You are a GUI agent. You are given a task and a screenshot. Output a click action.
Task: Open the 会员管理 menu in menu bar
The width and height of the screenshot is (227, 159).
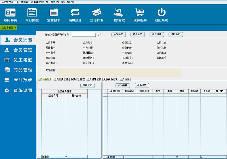pos(8,2)
